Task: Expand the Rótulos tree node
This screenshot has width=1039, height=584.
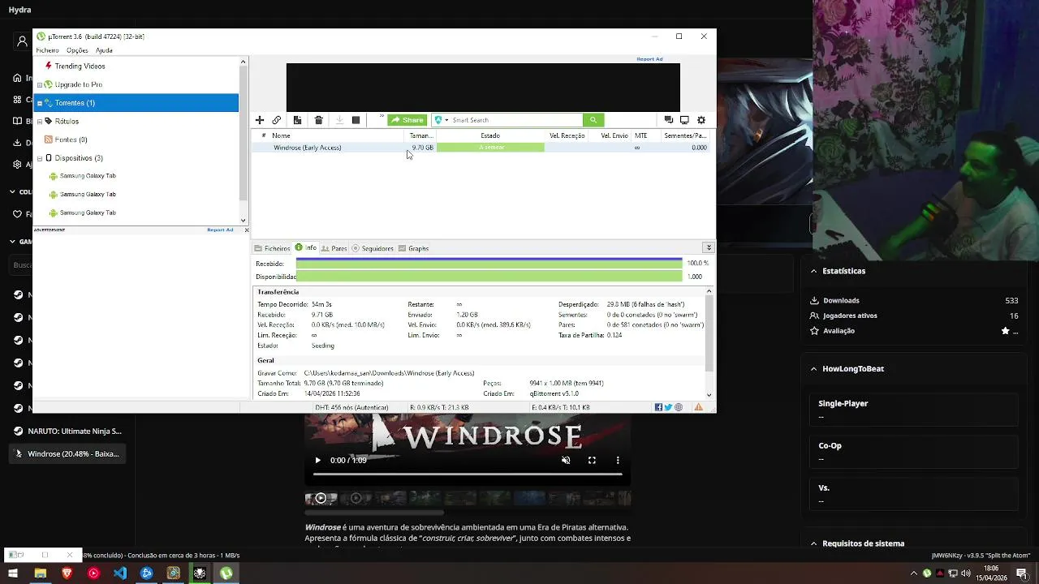Action: 39,122
